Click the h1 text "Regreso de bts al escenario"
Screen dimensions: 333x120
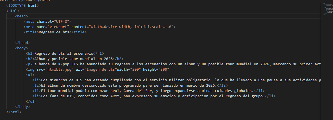(64, 54)
